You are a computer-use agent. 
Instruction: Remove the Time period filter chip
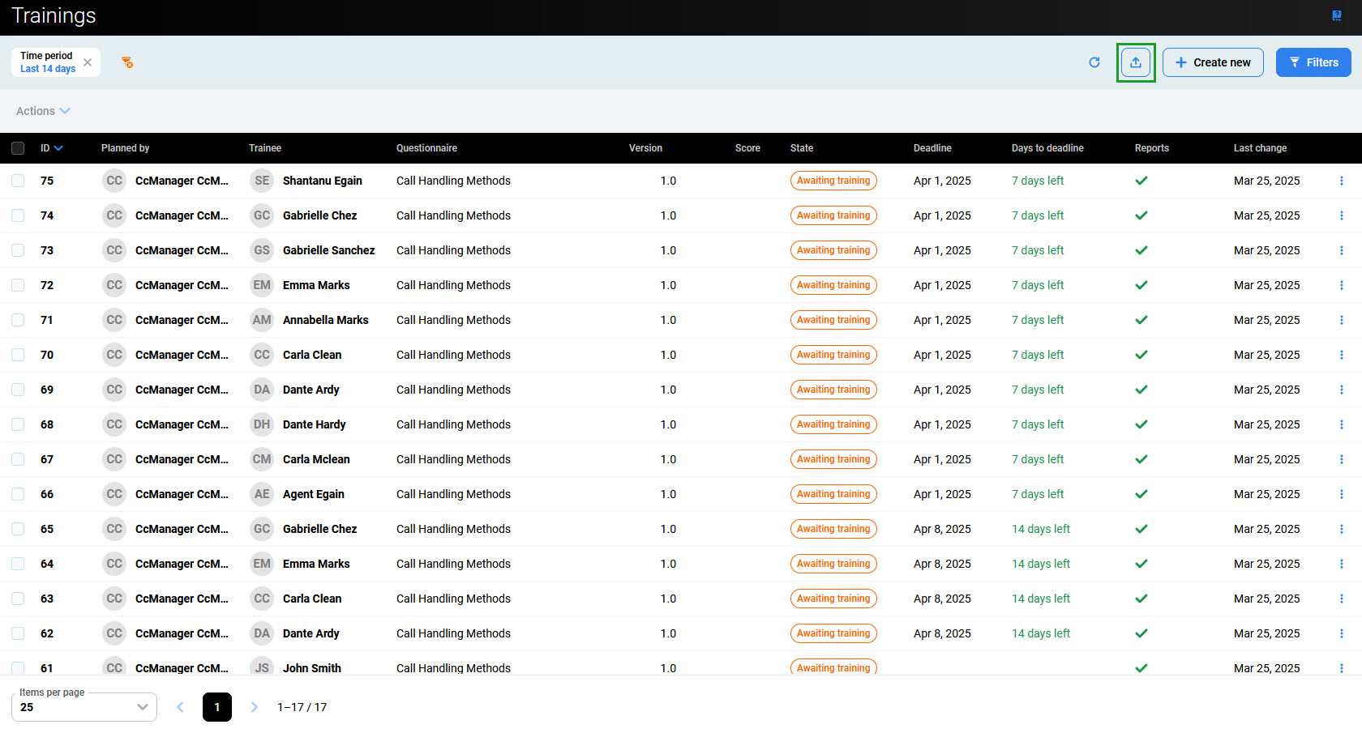tap(88, 62)
